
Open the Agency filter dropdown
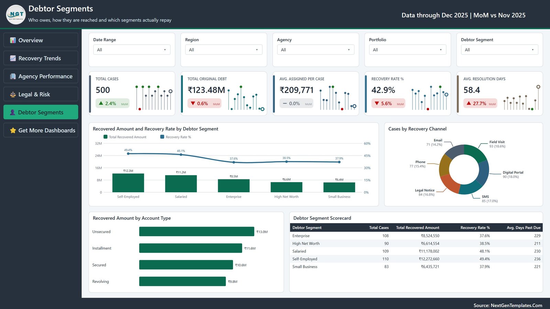(x=316, y=50)
